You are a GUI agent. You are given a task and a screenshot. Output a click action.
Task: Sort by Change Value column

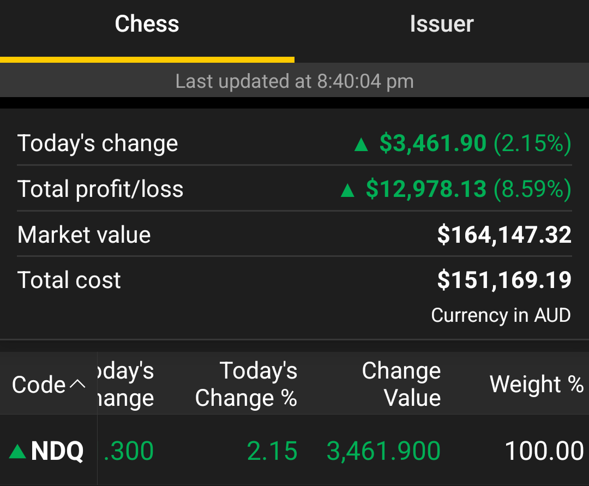coord(401,384)
